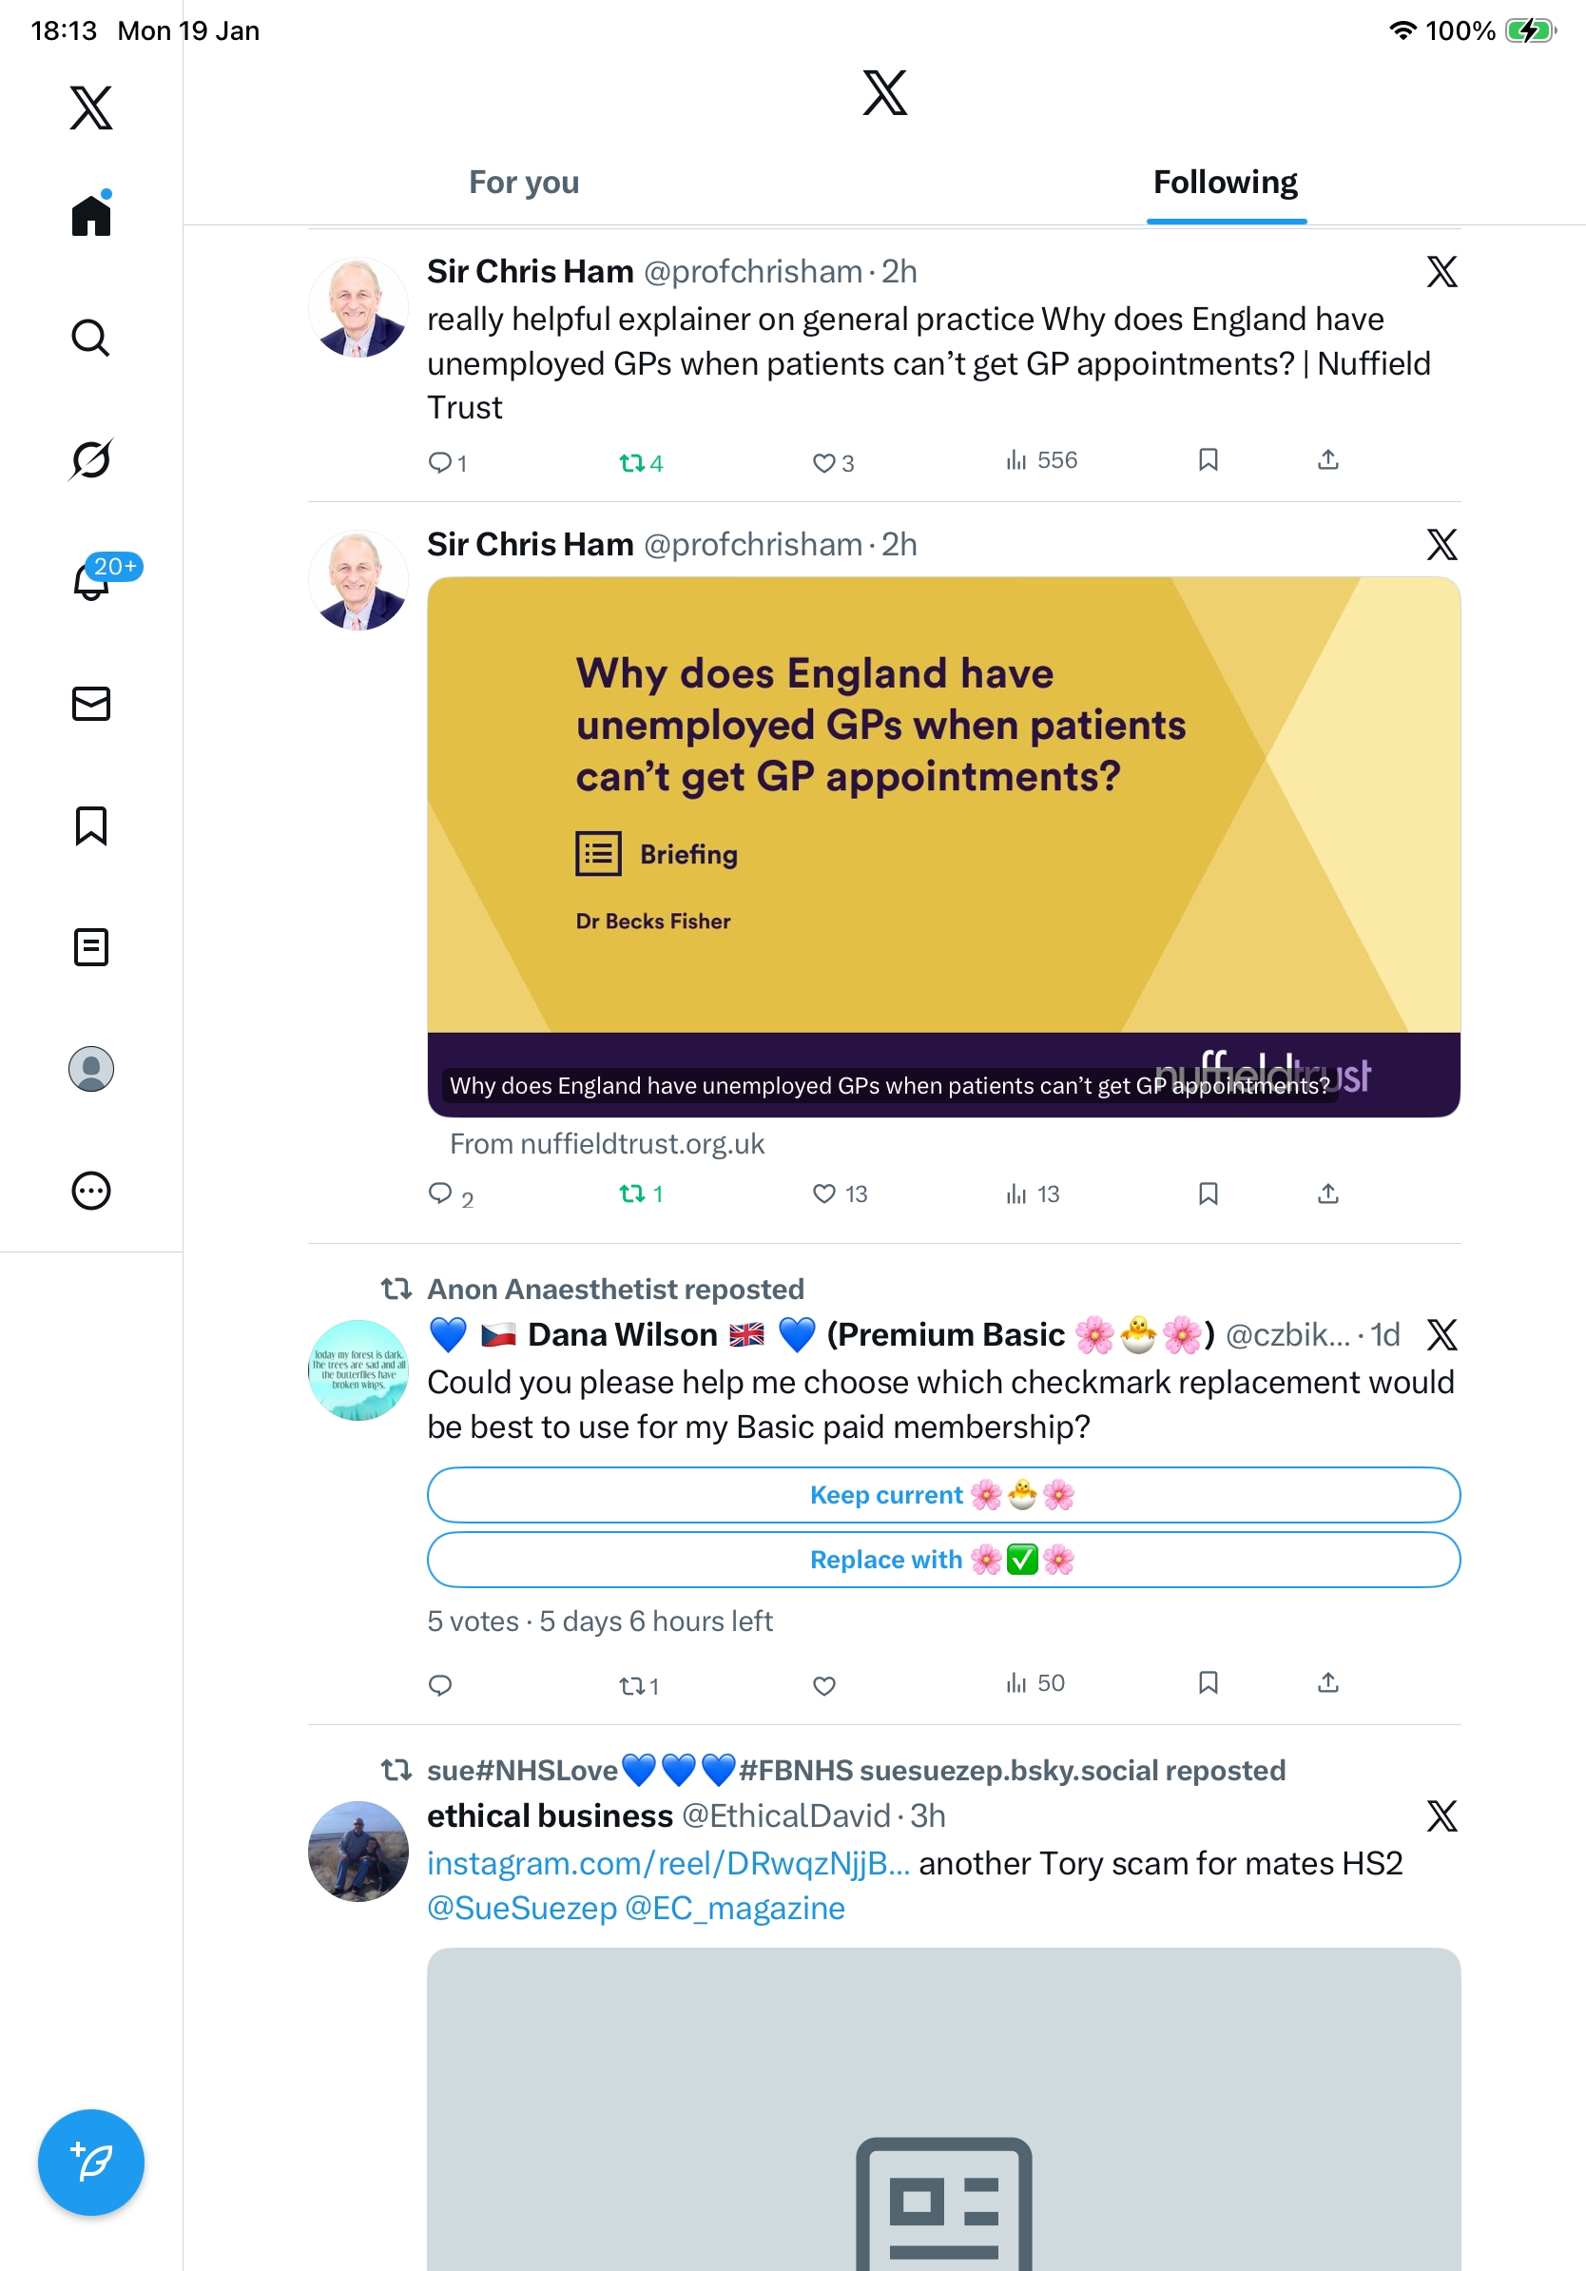Open the instagram.com reel link
This screenshot has width=1586, height=2271.
668,1863
